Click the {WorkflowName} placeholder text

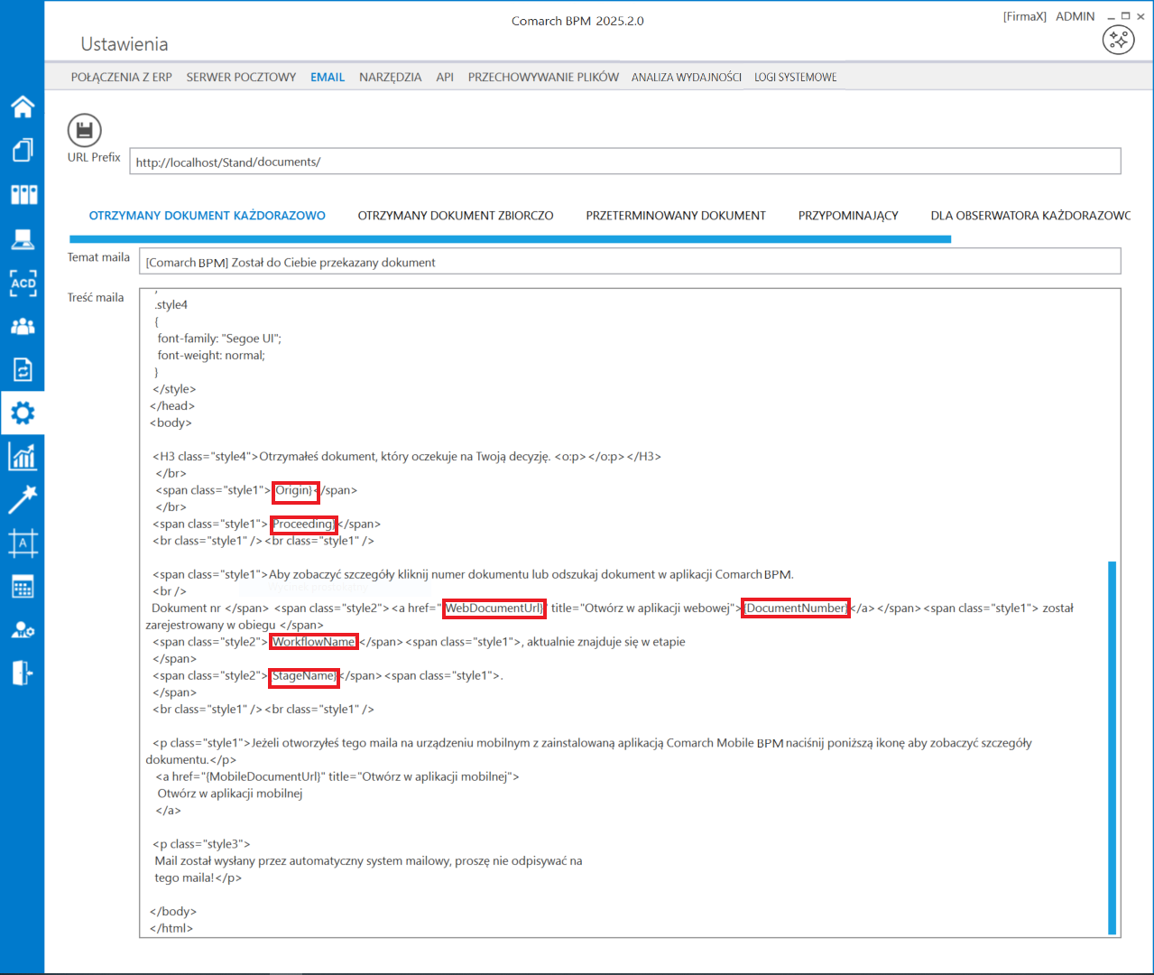[314, 642]
